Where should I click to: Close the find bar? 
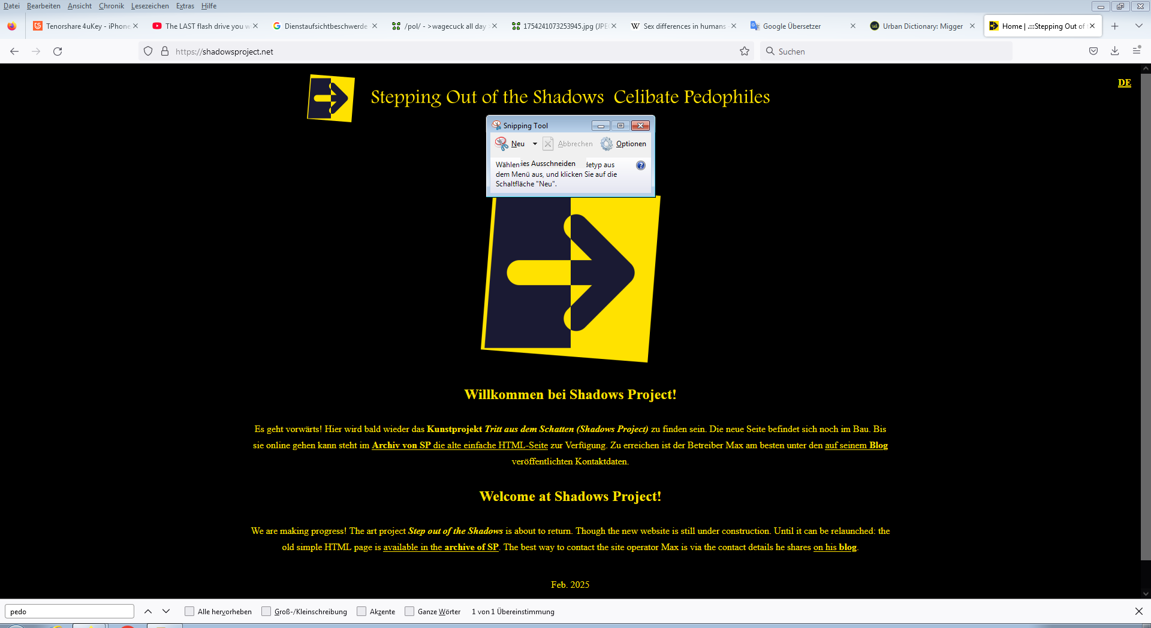1139,611
